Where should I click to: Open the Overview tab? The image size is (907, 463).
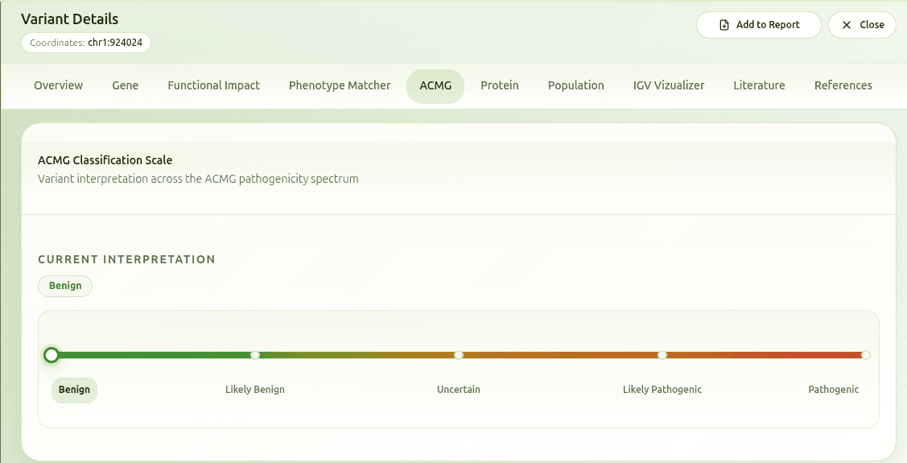[x=58, y=85]
